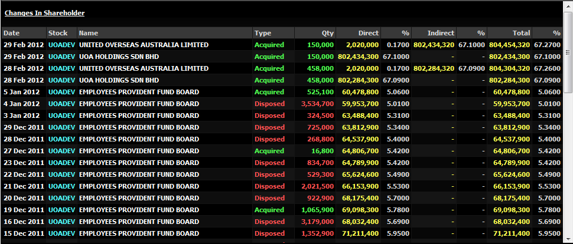Click the date cell 19 Dec 2011

tap(24, 210)
